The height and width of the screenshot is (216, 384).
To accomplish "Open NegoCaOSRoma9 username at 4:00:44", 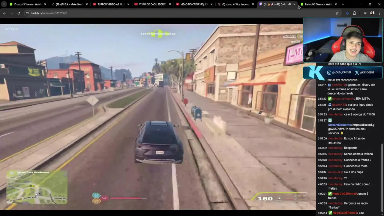I will 344,213.
